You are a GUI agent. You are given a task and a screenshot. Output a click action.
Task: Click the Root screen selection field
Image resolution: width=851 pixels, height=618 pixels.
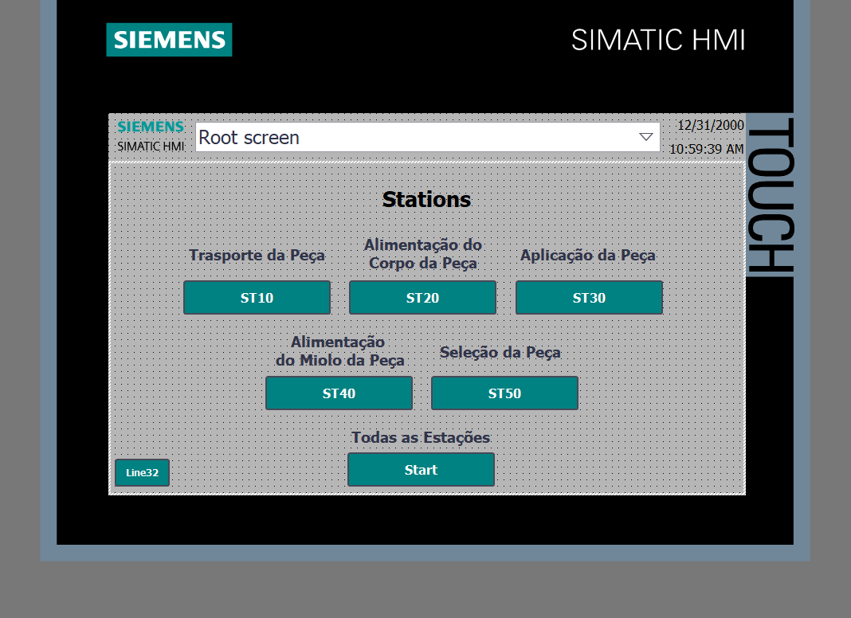(x=428, y=137)
